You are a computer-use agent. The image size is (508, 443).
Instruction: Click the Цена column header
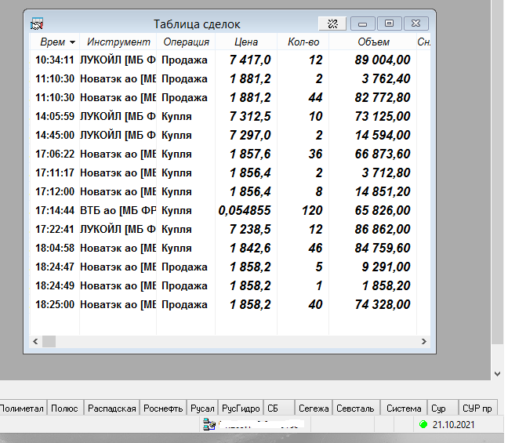click(246, 42)
